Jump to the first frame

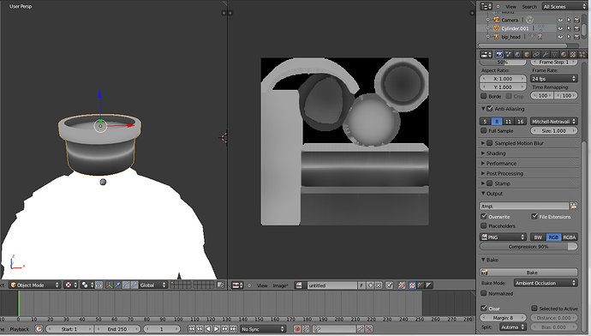(192, 329)
